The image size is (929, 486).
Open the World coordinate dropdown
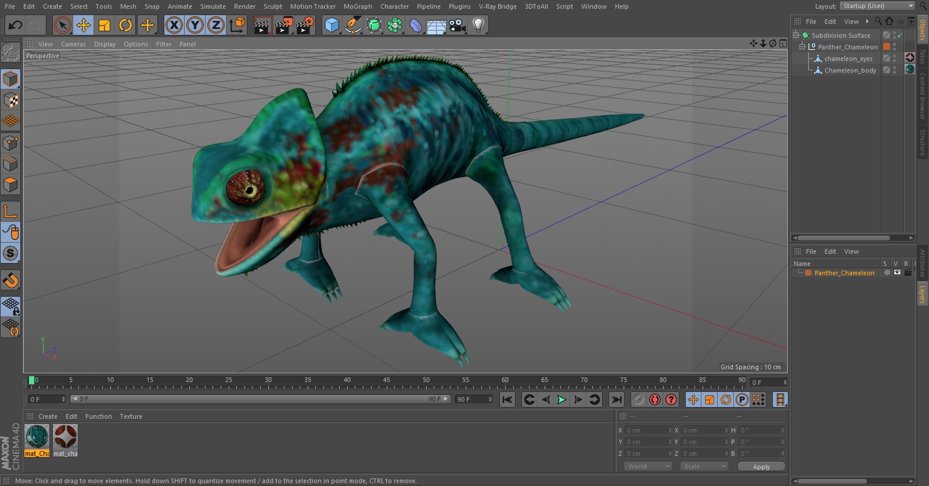648,466
